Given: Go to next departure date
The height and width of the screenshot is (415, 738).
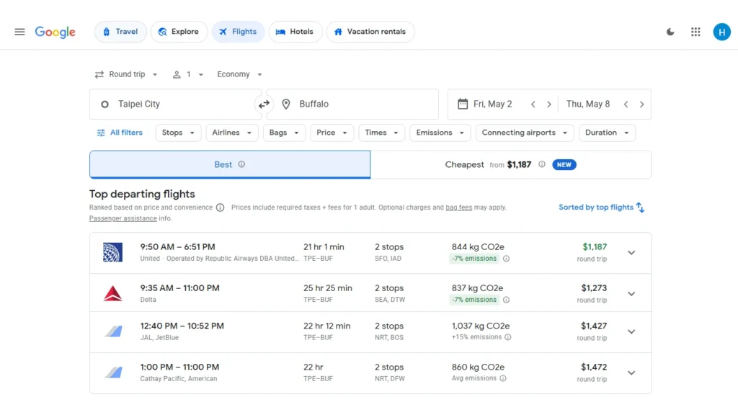Looking at the screenshot, I should coord(548,104).
